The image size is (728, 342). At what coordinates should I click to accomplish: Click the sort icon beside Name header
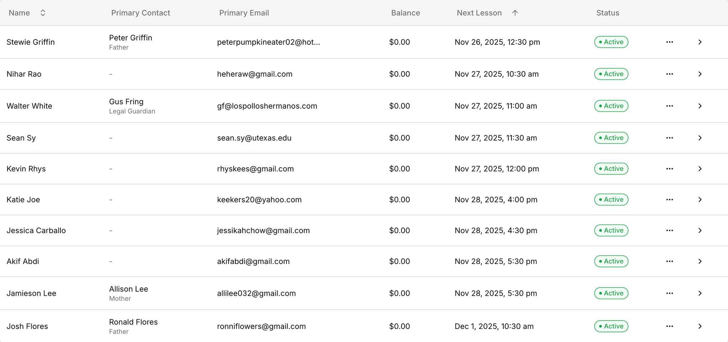tap(43, 13)
